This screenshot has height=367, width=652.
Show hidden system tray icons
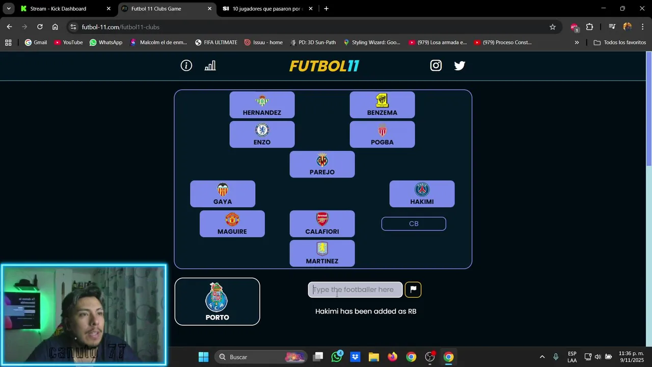coord(542,357)
